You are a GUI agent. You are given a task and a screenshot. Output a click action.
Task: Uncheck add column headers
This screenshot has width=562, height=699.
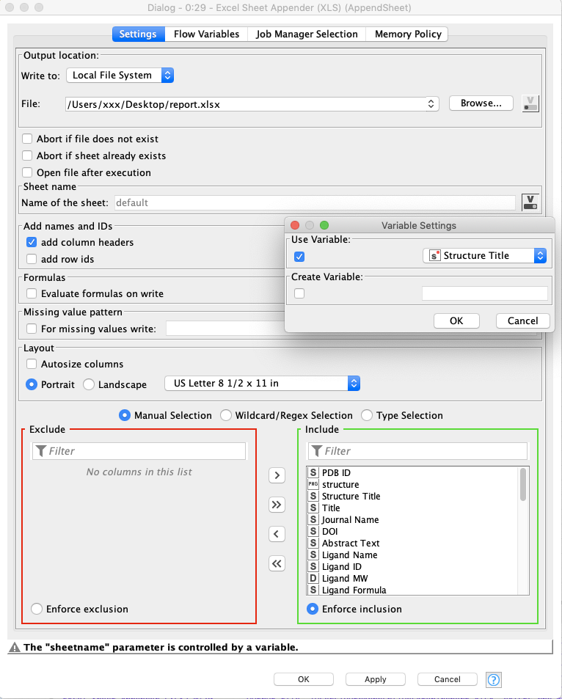[x=32, y=242]
